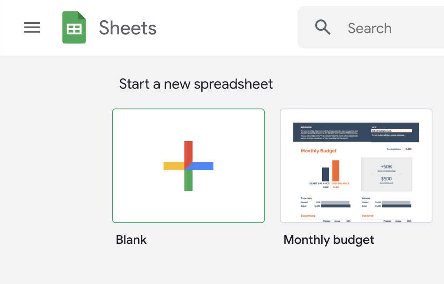Click the orange "Income" heading in preview
444x284 pixels.
coord(368,216)
